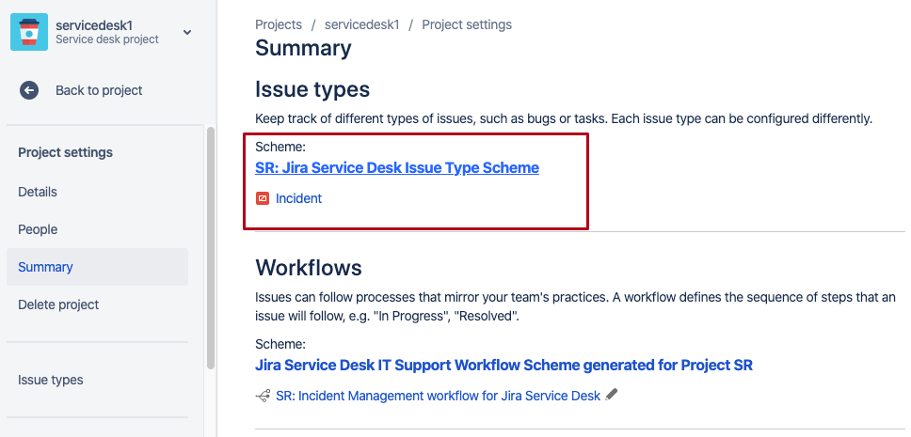Click the pencil edit icon for workflow
This screenshot has height=437, width=911.
611,396
